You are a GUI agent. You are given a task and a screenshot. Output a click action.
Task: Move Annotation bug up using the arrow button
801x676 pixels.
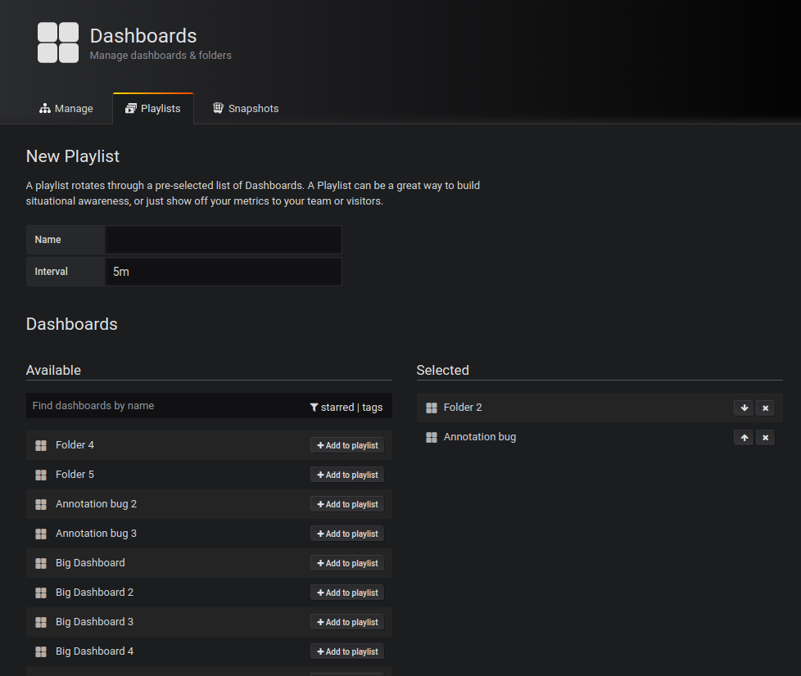[x=744, y=437]
